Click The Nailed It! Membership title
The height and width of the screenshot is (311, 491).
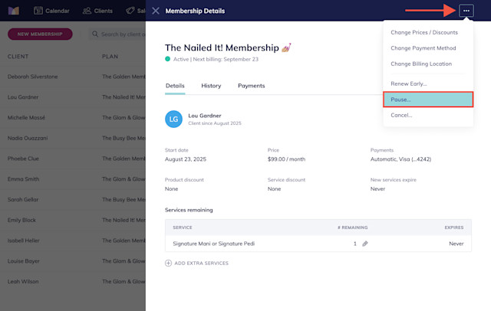[222, 47]
